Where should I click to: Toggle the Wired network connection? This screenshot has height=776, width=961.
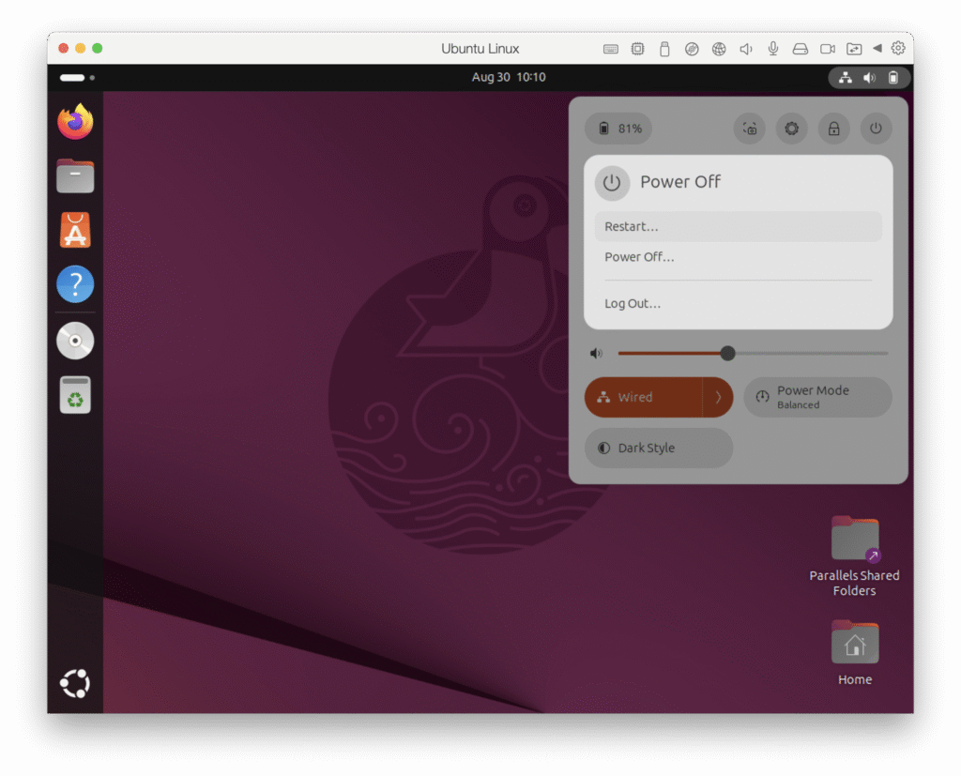pos(644,397)
